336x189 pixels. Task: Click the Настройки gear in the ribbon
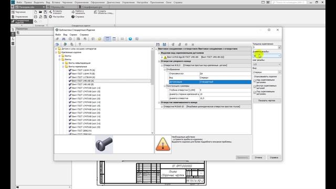pyautogui.click(x=57, y=17)
